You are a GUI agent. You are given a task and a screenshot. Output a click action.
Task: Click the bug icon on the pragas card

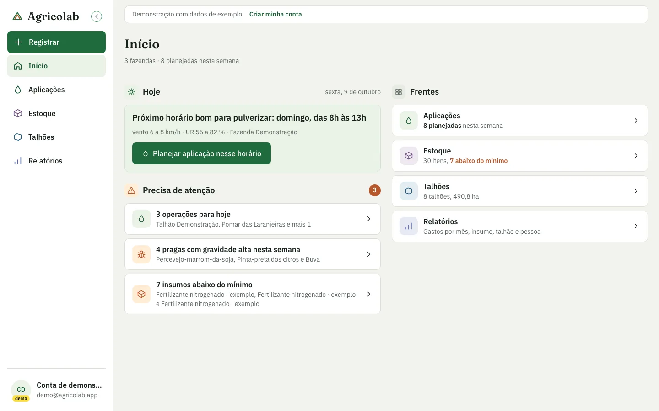click(x=141, y=254)
